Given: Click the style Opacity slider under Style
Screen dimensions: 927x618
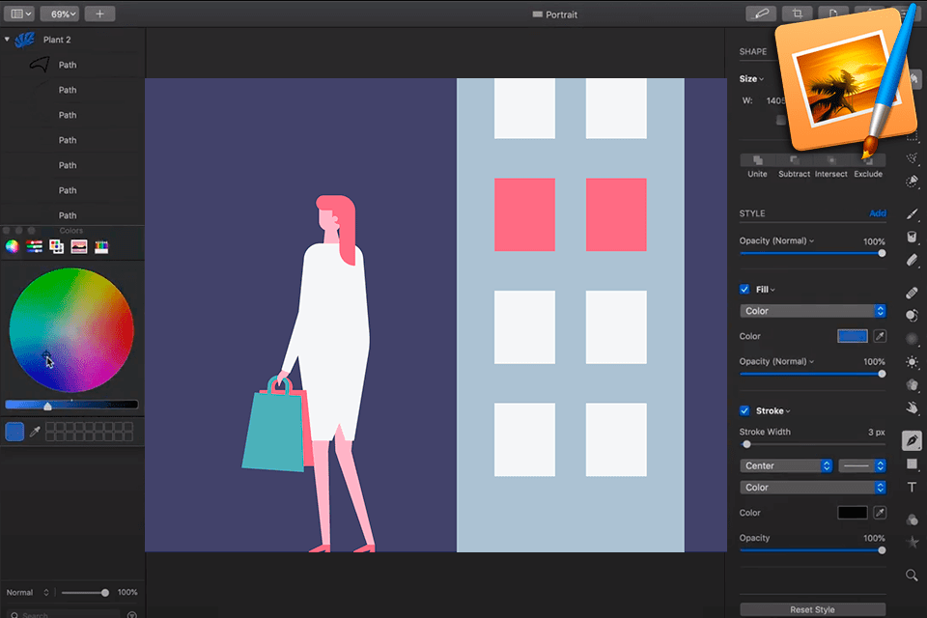Looking at the screenshot, I should (x=812, y=253).
